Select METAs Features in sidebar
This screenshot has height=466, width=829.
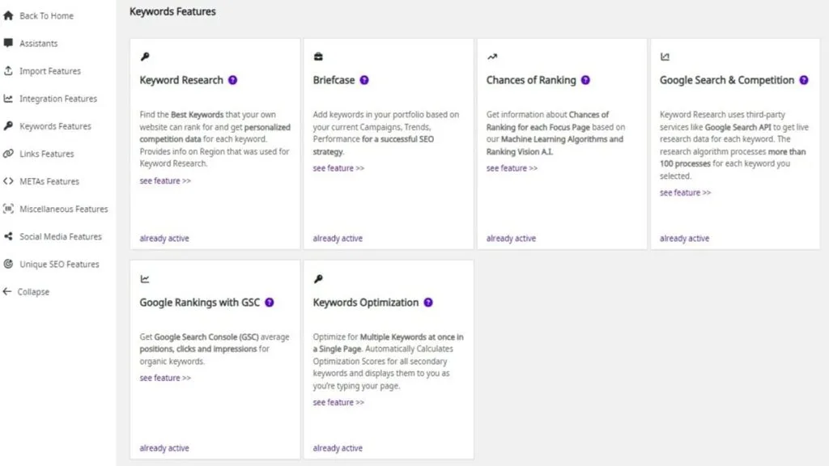tap(49, 181)
